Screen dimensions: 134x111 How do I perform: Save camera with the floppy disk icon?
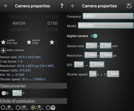coord(129,6)
